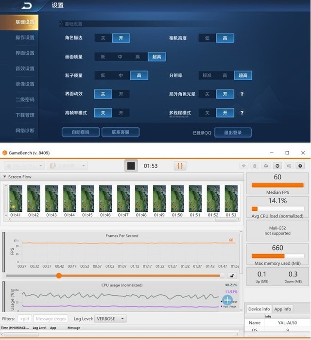Viewport: 311px width, 340px height.
Task: Select the 01:53 screenshot thumbnail
Action: (231, 199)
